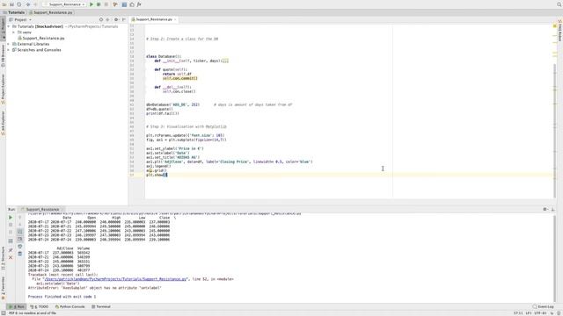Toggle the Favorites side panel button

(x=3, y=288)
